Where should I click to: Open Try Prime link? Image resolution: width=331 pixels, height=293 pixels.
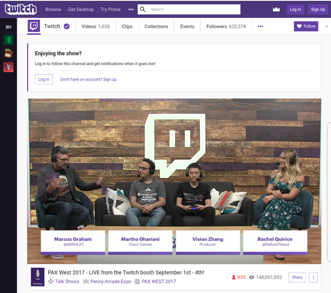(x=110, y=10)
